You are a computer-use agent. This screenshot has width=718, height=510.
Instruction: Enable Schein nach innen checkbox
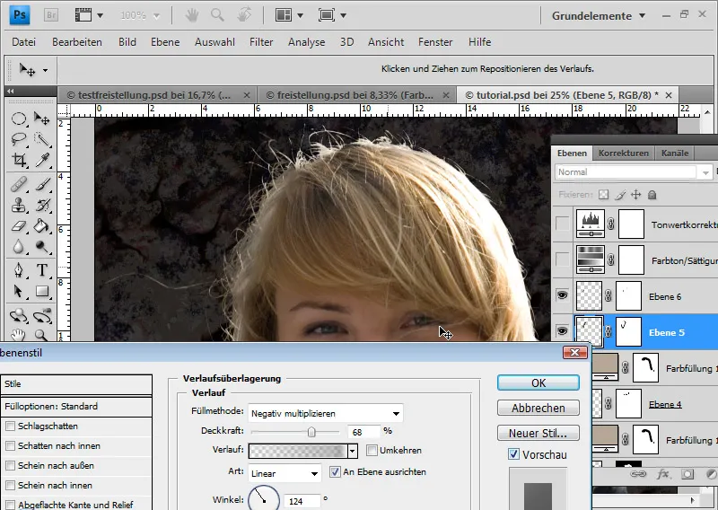(x=10, y=485)
